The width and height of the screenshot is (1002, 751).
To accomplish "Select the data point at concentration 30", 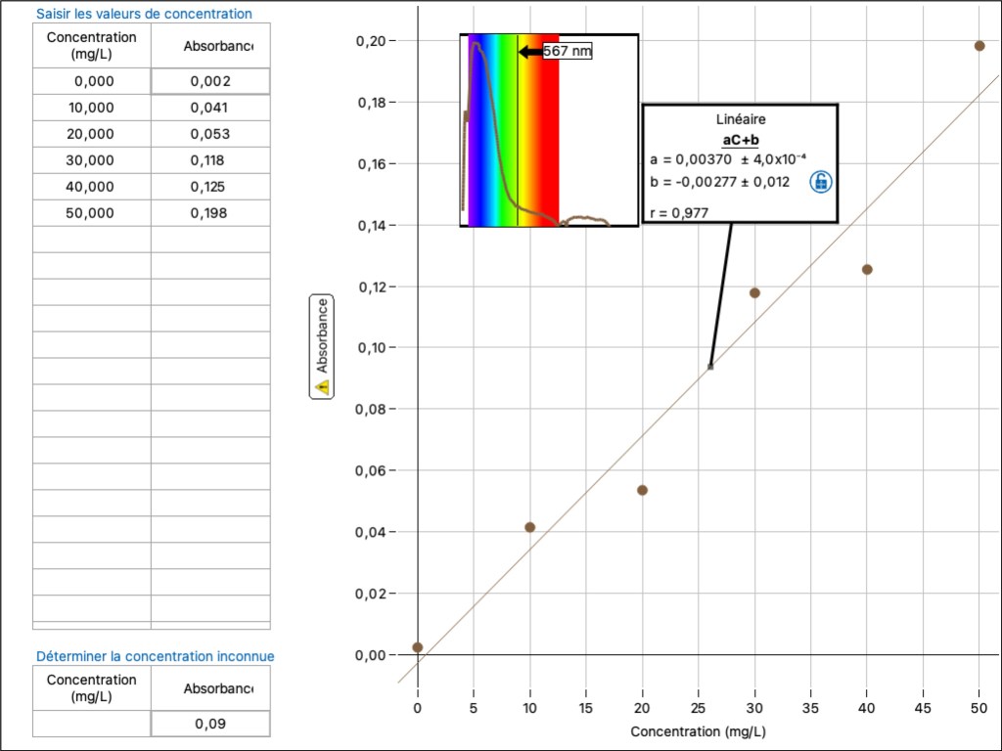I will pos(754,292).
